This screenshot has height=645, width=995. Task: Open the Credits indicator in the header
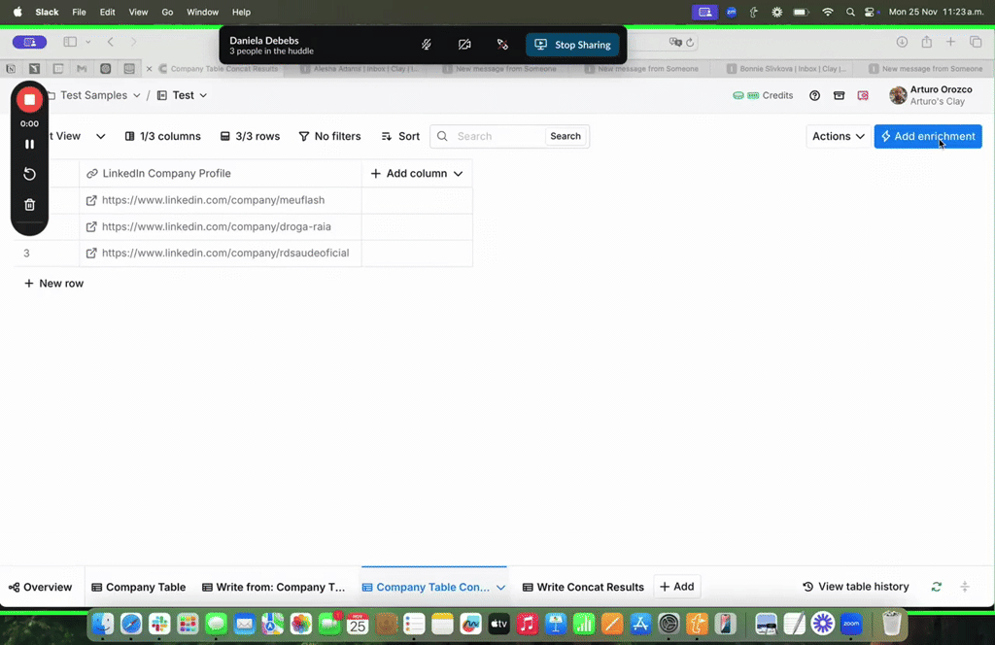[763, 95]
